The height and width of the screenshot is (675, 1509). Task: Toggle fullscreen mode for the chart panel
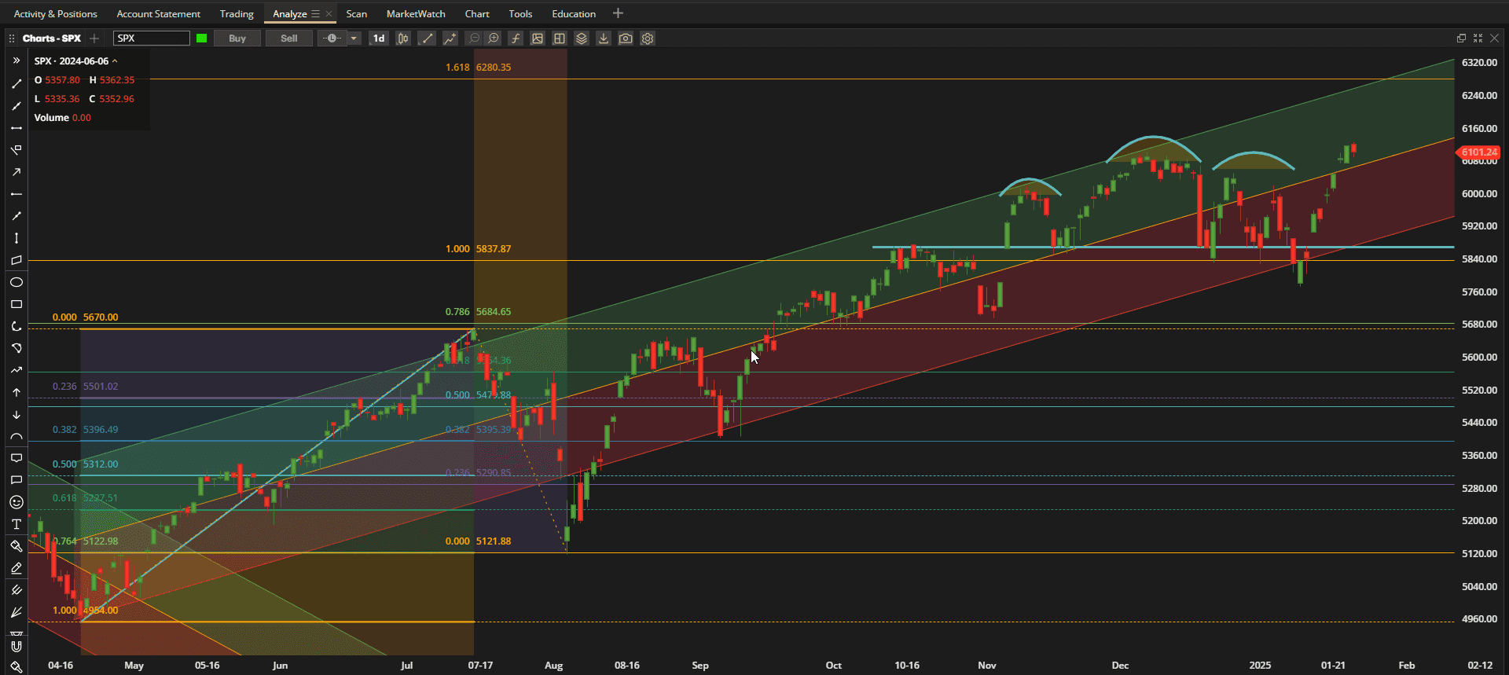click(x=1478, y=38)
